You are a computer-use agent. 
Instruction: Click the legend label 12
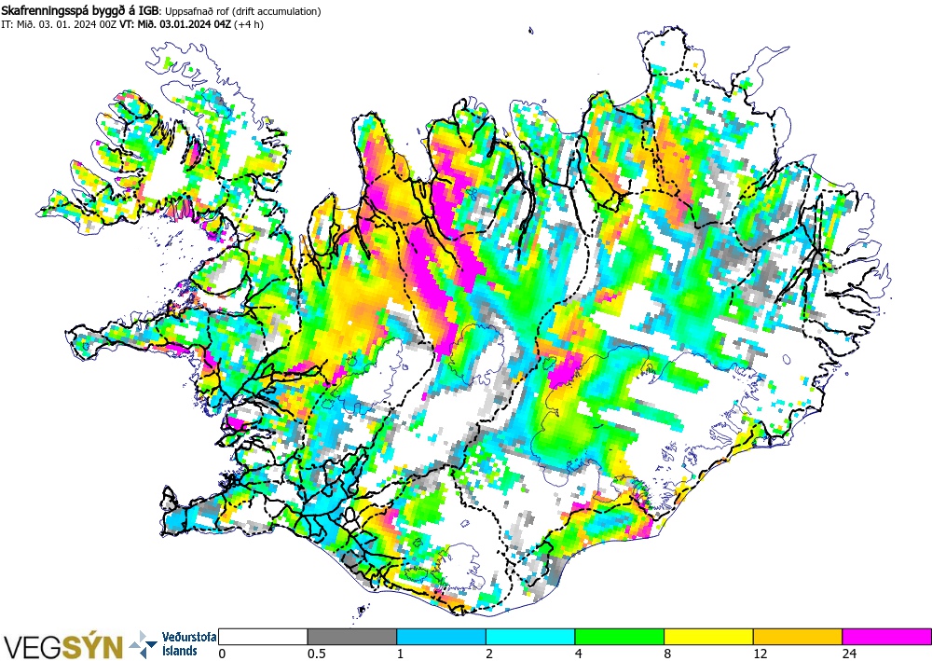(761, 654)
